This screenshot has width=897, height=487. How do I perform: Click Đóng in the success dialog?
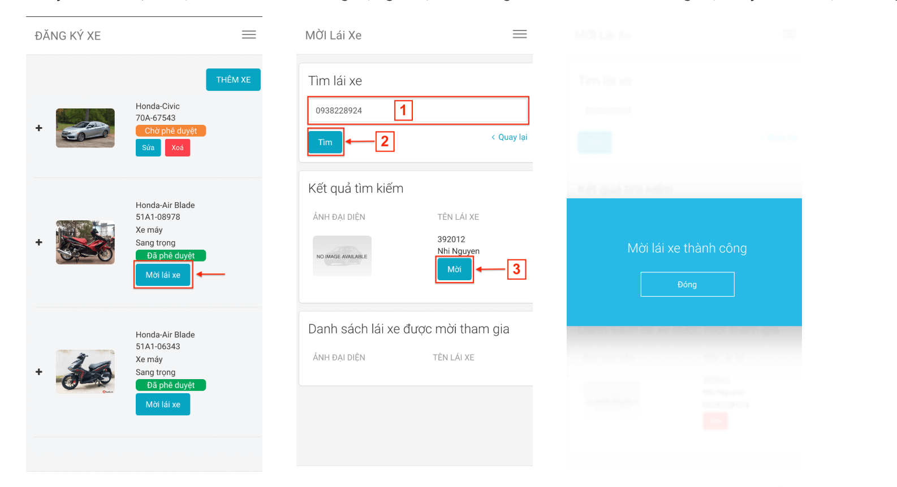click(x=687, y=284)
